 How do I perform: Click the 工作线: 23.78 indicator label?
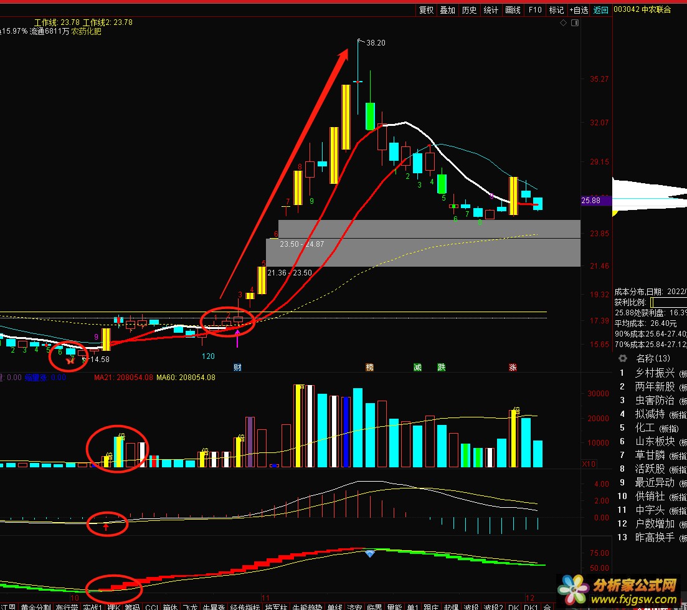click(x=57, y=22)
